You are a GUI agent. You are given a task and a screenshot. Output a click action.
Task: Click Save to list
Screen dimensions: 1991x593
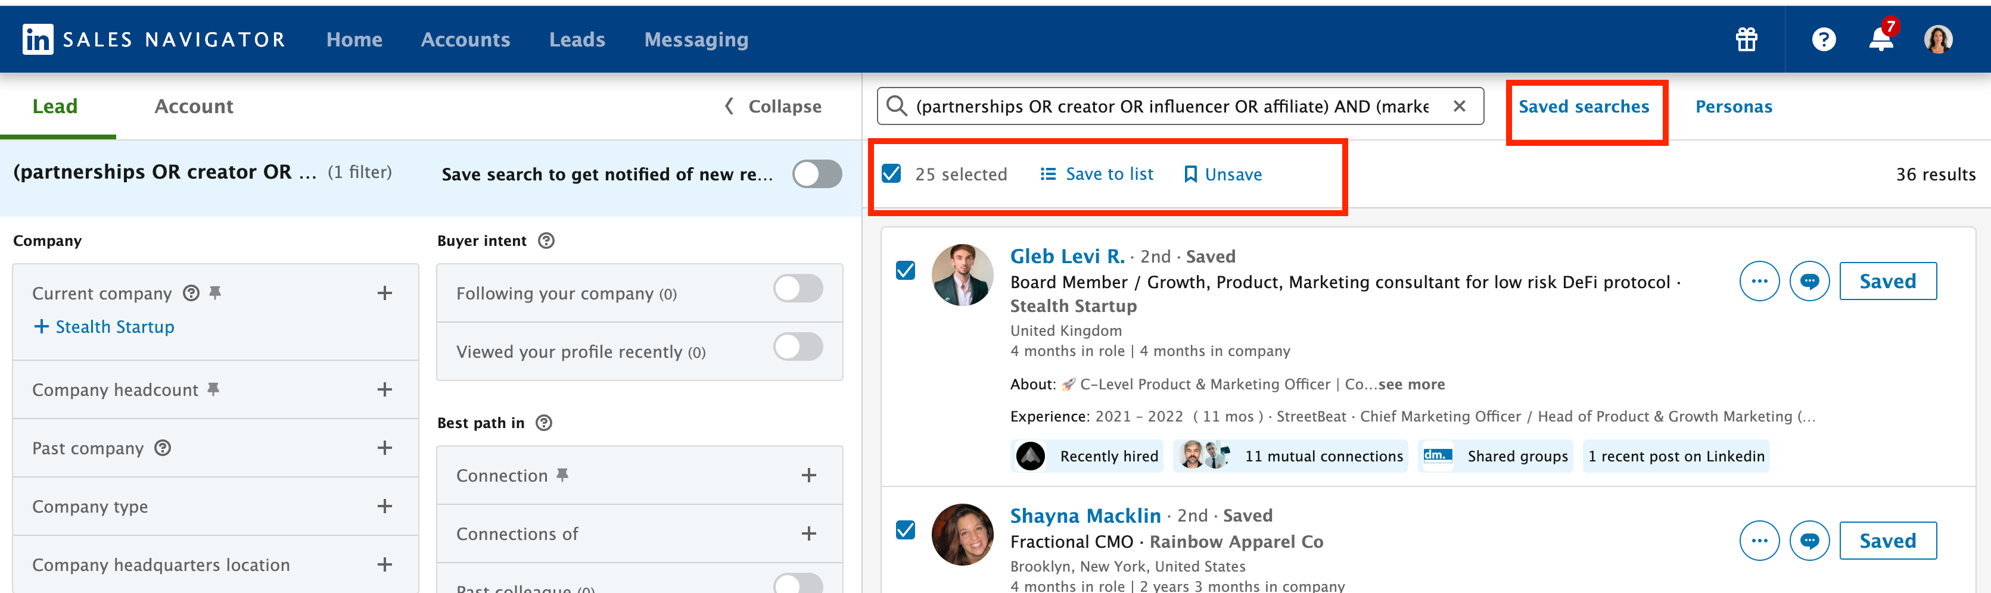pos(1097,174)
